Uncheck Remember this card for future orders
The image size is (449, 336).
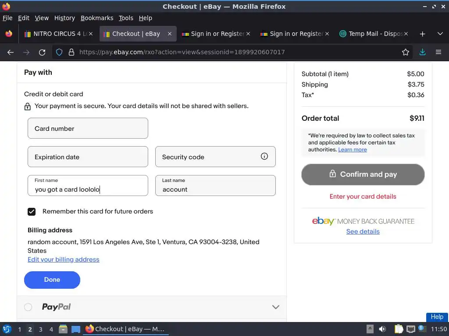32,212
